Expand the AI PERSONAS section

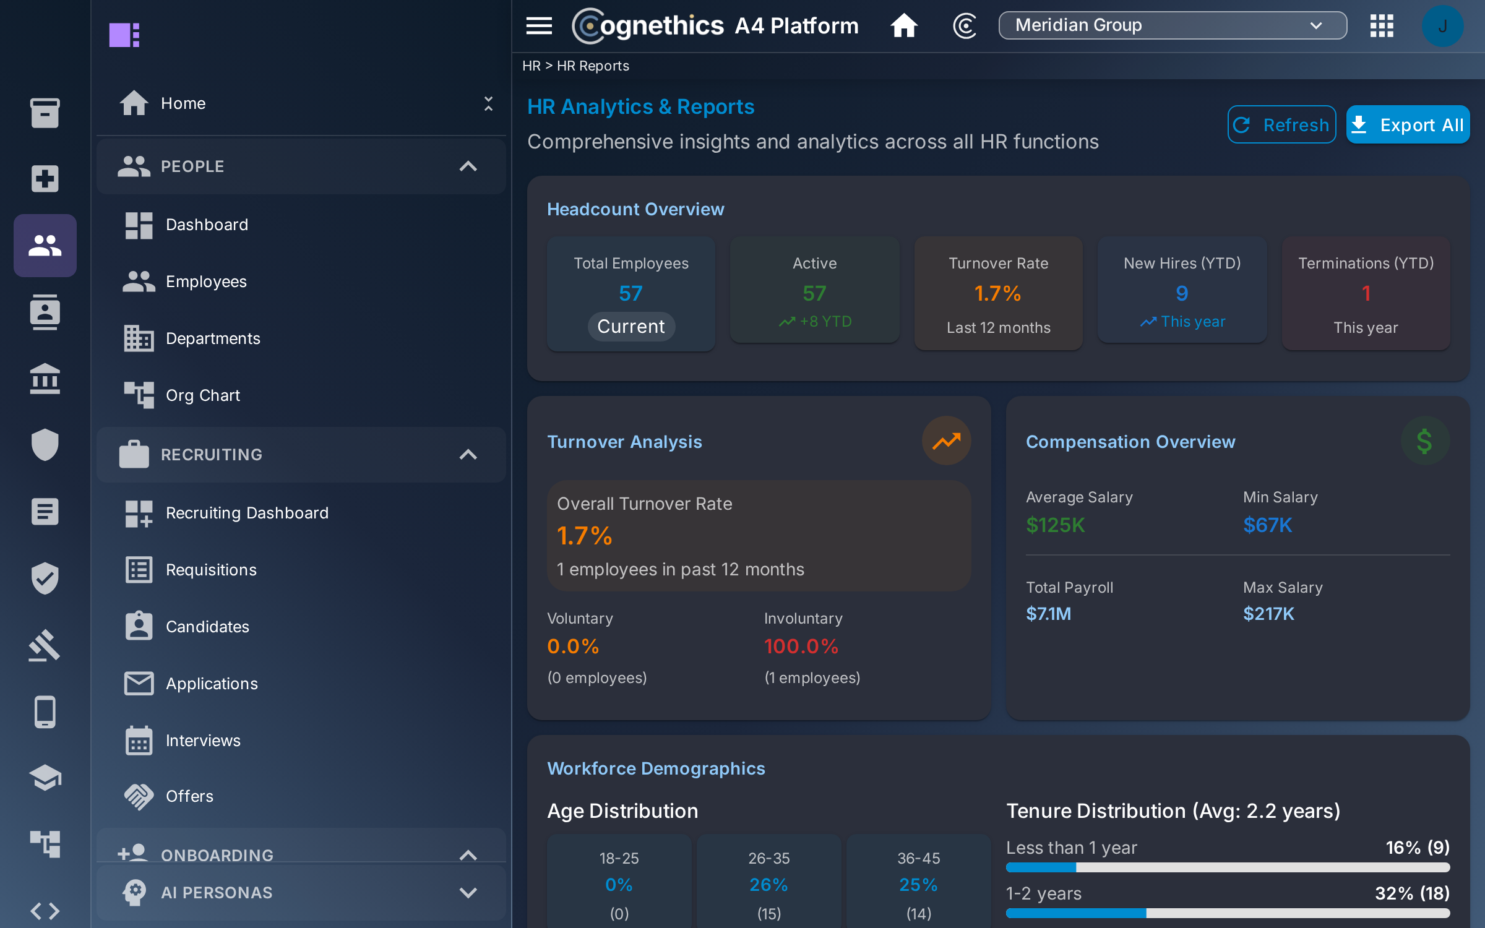pyautogui.click(x=468, y=892)
